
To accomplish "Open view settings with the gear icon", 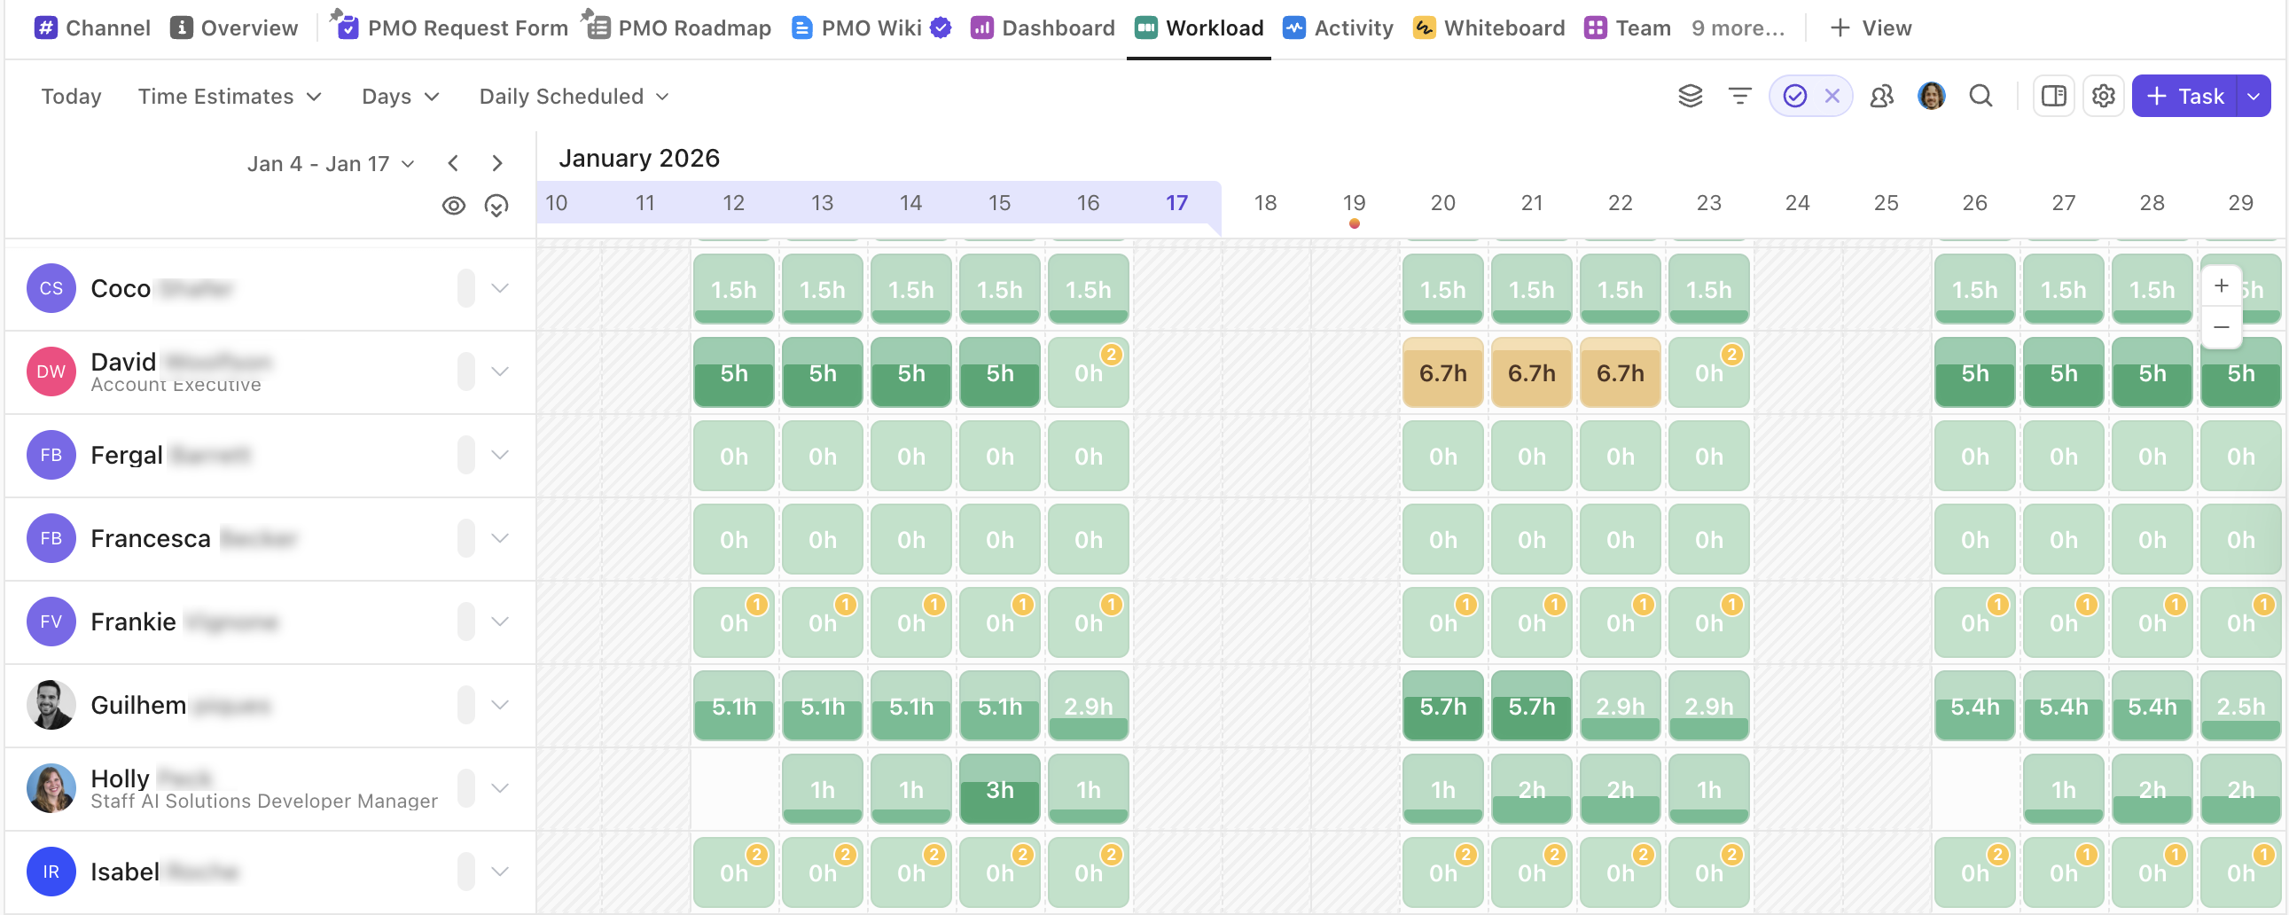I will (2103, 95).
